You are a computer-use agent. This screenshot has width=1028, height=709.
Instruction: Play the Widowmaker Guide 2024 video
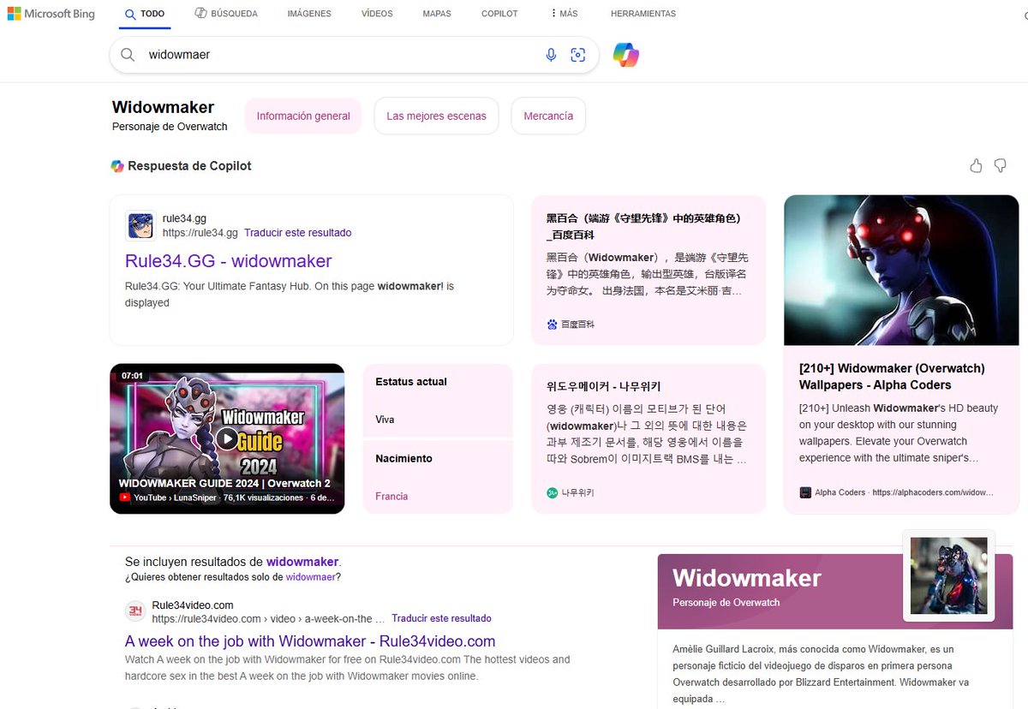coord(227,438)
